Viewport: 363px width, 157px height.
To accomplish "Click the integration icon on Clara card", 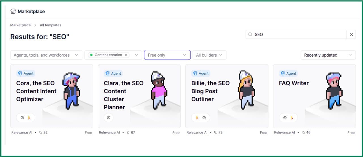I will click(108, 118).
